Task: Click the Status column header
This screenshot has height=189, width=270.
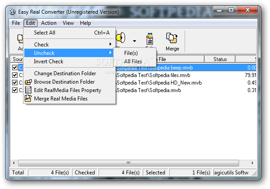Action: [220, 59]
